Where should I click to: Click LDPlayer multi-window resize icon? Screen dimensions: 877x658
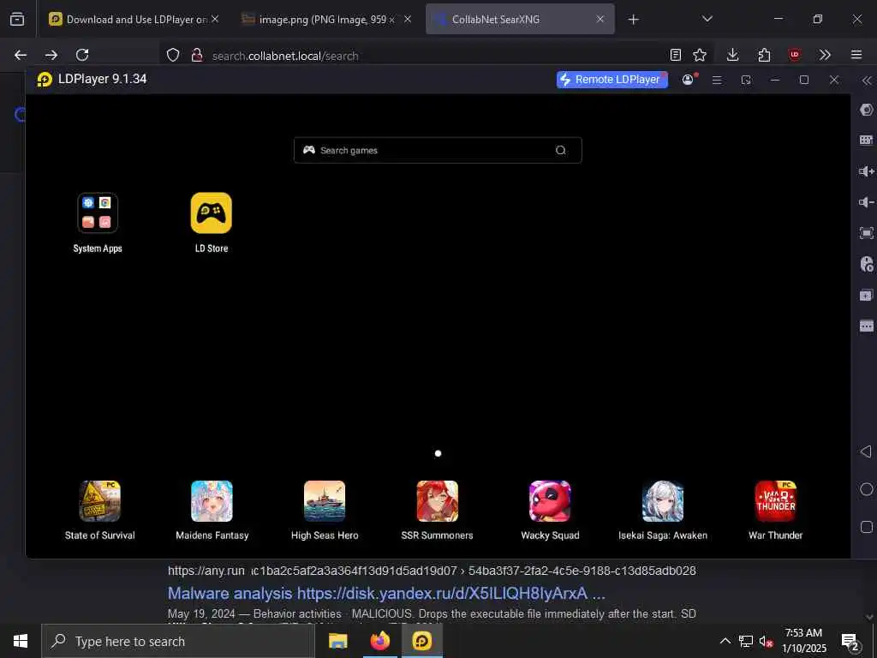746,80
